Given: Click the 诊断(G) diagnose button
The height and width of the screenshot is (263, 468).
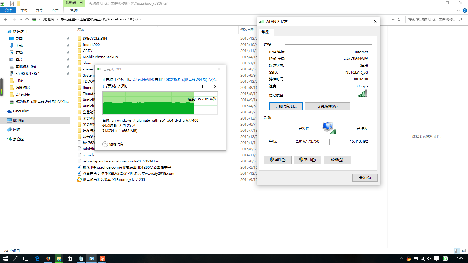Looking at the screenshot, I should [337, 160].
